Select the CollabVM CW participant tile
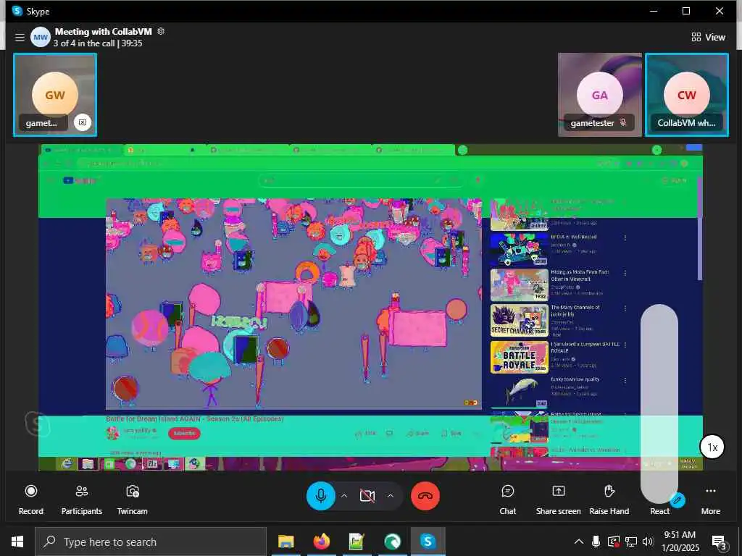This screenshot has height=556, width=742. [687, 95]
